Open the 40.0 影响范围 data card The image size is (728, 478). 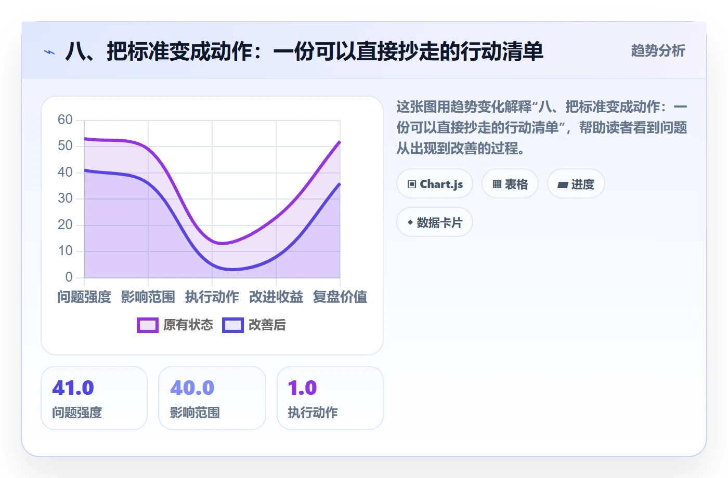[x=212, y=398]
